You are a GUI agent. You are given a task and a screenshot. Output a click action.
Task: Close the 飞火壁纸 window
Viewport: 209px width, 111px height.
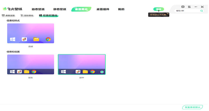tap(202, 7)
